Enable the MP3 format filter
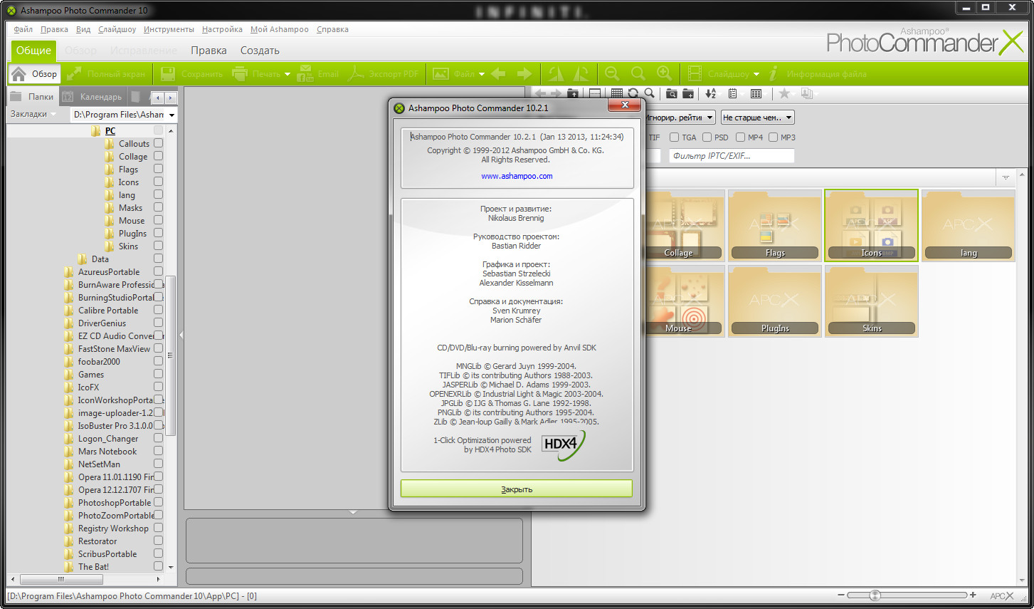Screen dimensions: 1034x609 [773, 137]
